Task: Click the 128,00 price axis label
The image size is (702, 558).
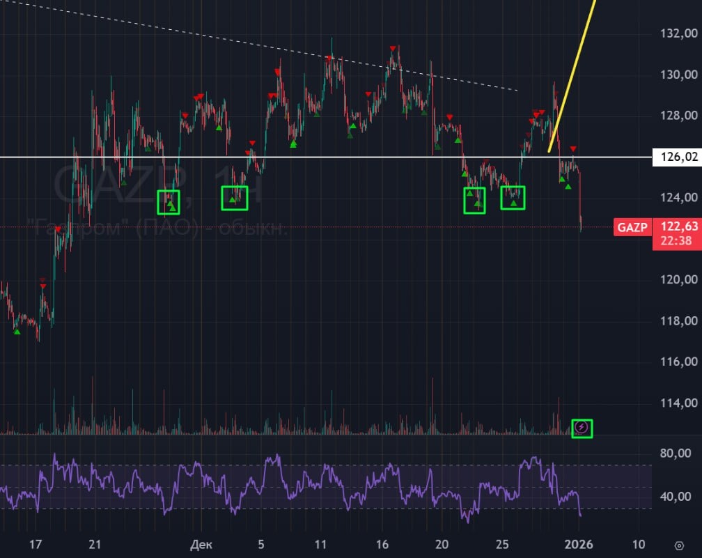Action: point(679,116)
